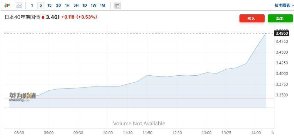294x139 pixels.
Task: Select the 1 minute interval
Action: click(x=32, y=6)
